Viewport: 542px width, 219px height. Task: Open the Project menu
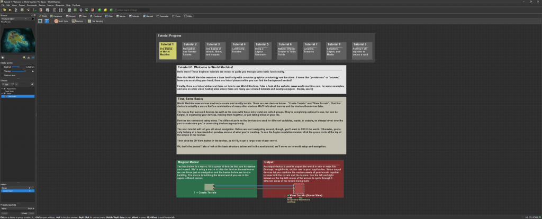21,5
